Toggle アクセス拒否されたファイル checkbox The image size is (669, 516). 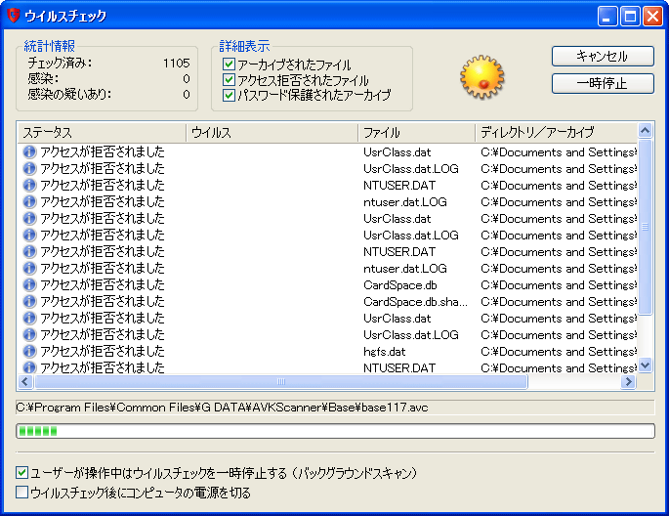pos(229,79)
